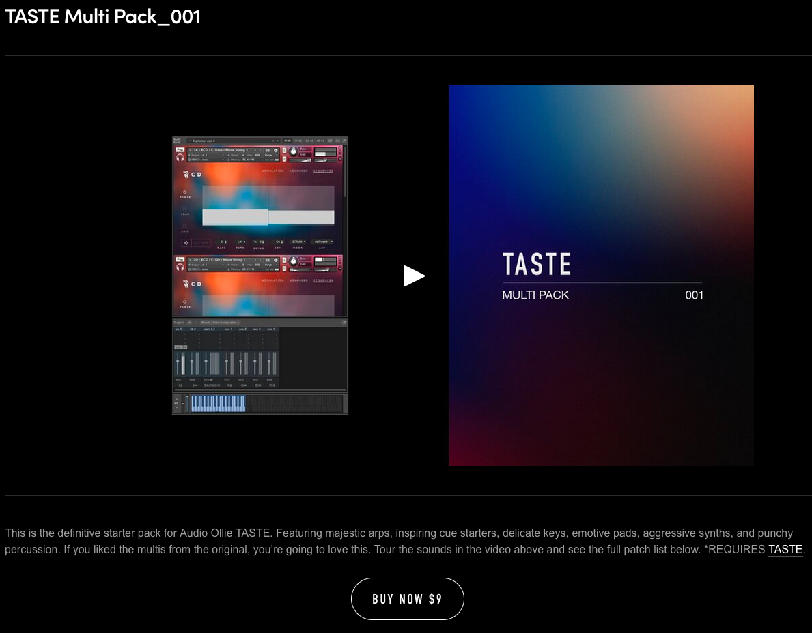Click the "definitive starter pack" description paragraph
This screenshot has height=633, width=812.
(x=406, y=541)
